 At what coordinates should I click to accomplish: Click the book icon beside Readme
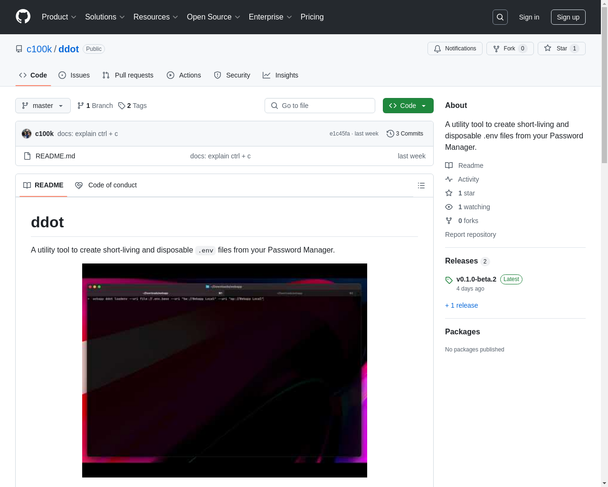(x=449, y=166)
